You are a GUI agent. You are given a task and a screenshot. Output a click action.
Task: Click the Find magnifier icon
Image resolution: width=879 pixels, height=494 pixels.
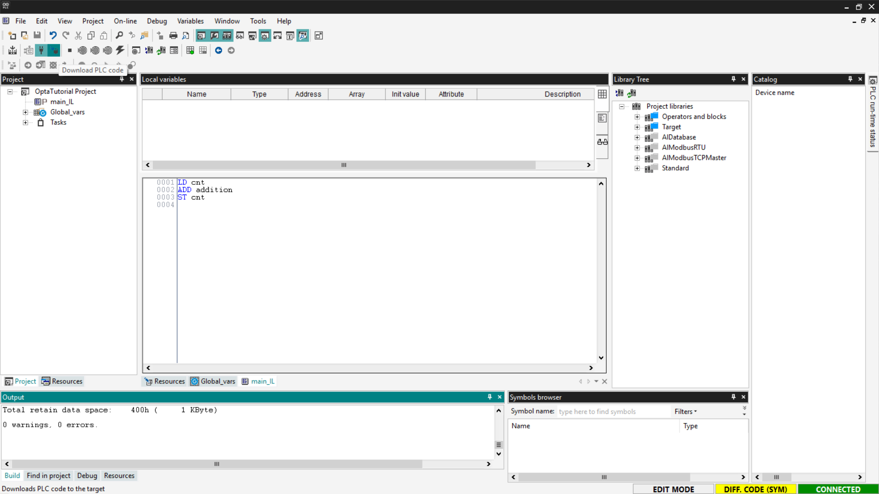(x=119, y=36)
